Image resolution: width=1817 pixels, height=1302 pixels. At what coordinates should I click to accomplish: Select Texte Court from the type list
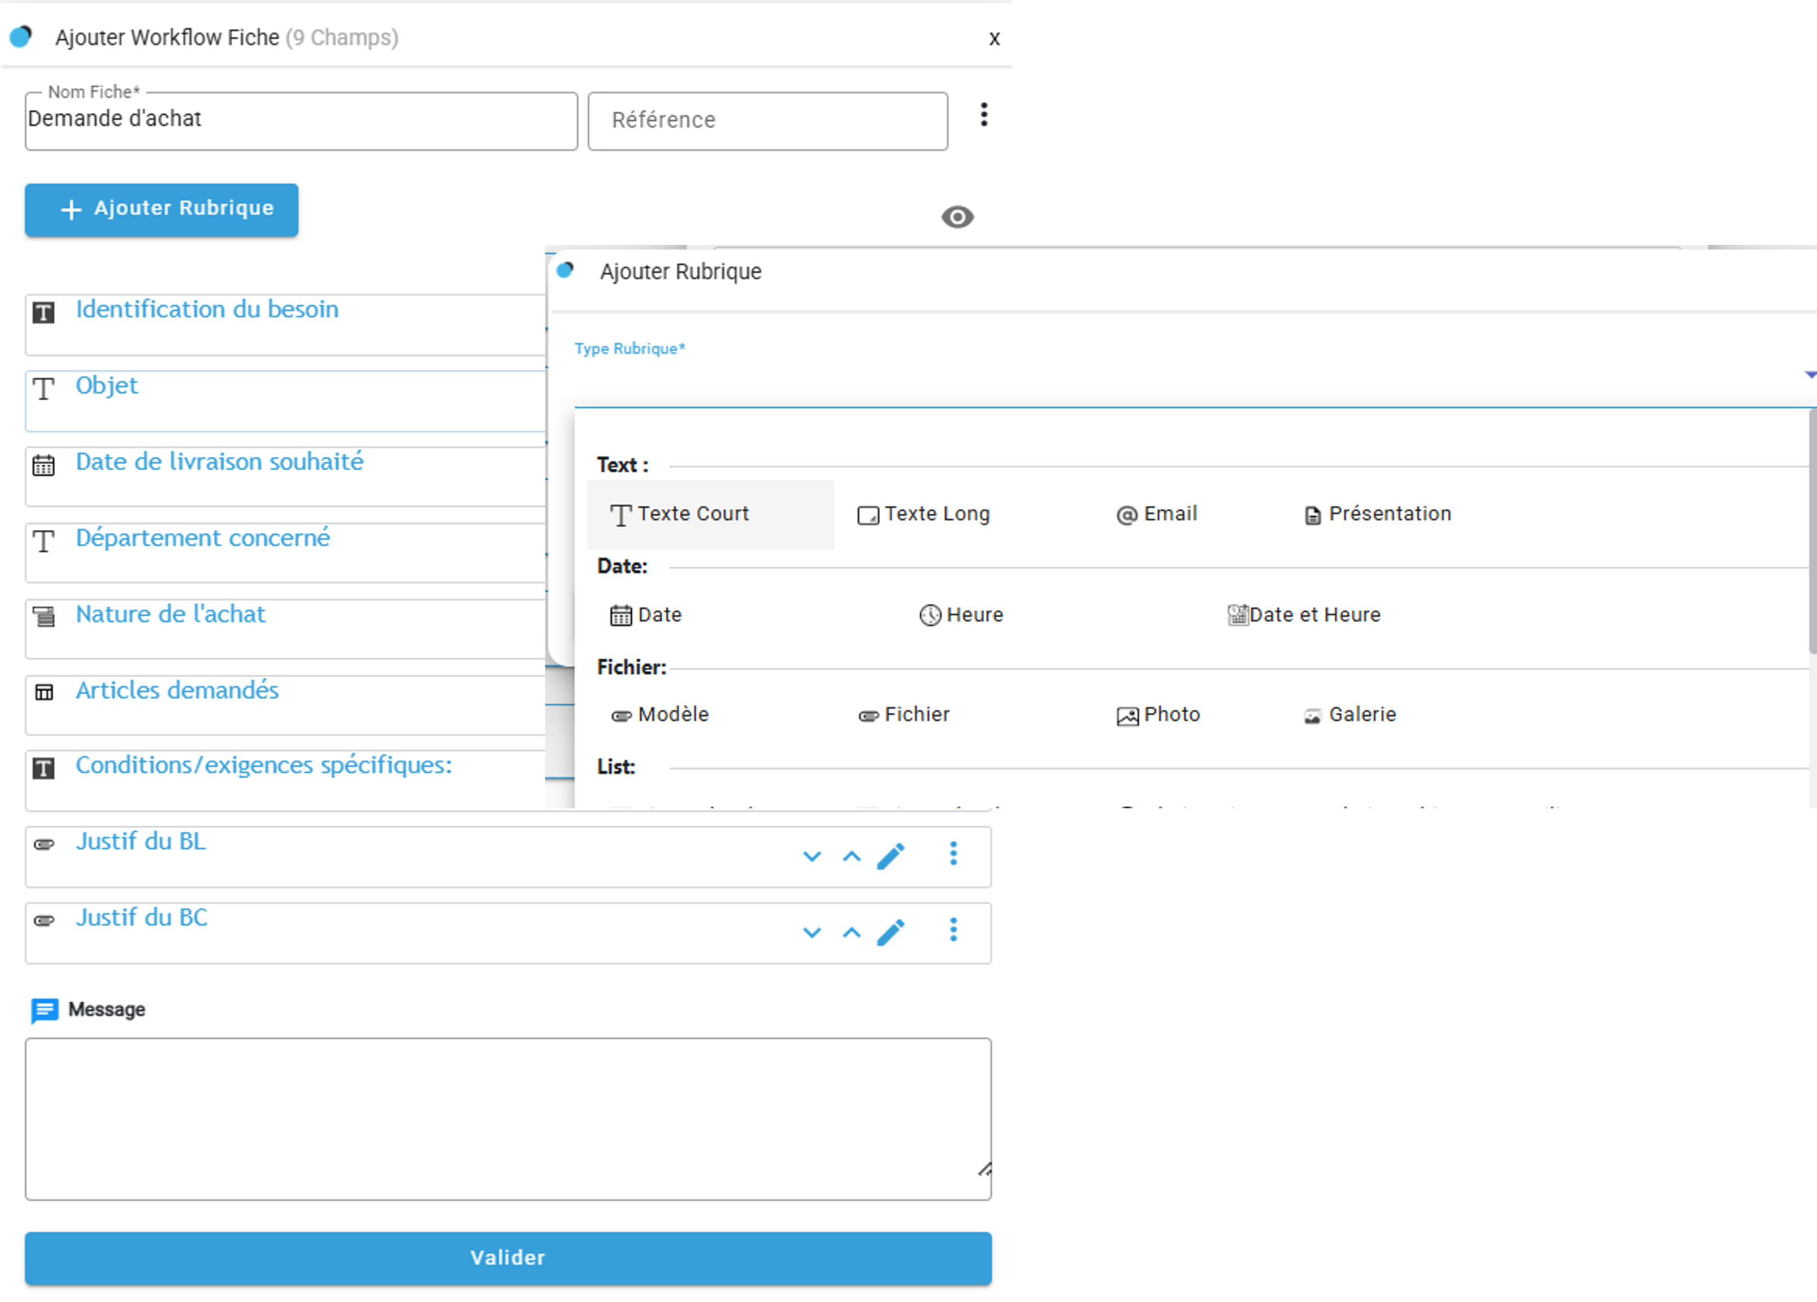[x=679, y=514]
